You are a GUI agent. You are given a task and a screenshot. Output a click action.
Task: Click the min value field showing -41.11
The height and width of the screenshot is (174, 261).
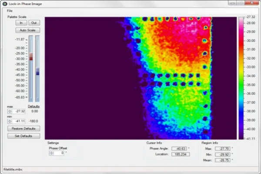coord(19,121)
